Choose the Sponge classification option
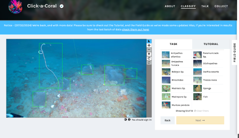This screenshot has height=138, width=239. [x=208, y=88]
